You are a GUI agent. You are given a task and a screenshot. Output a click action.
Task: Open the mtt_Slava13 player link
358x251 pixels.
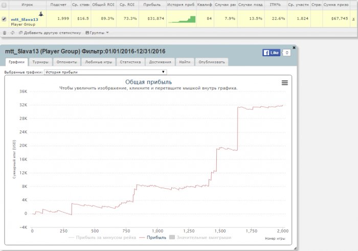[25, 19]
